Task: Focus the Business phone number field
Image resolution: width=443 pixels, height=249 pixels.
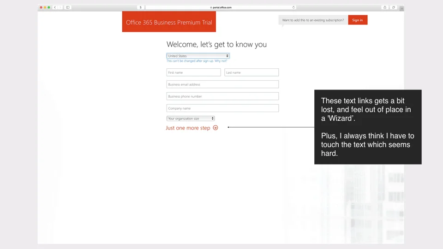Action: [222, 96]
